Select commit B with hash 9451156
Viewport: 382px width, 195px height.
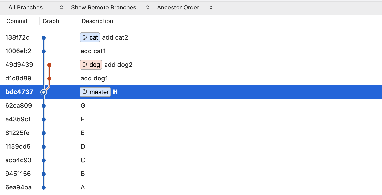pos(191,174)
